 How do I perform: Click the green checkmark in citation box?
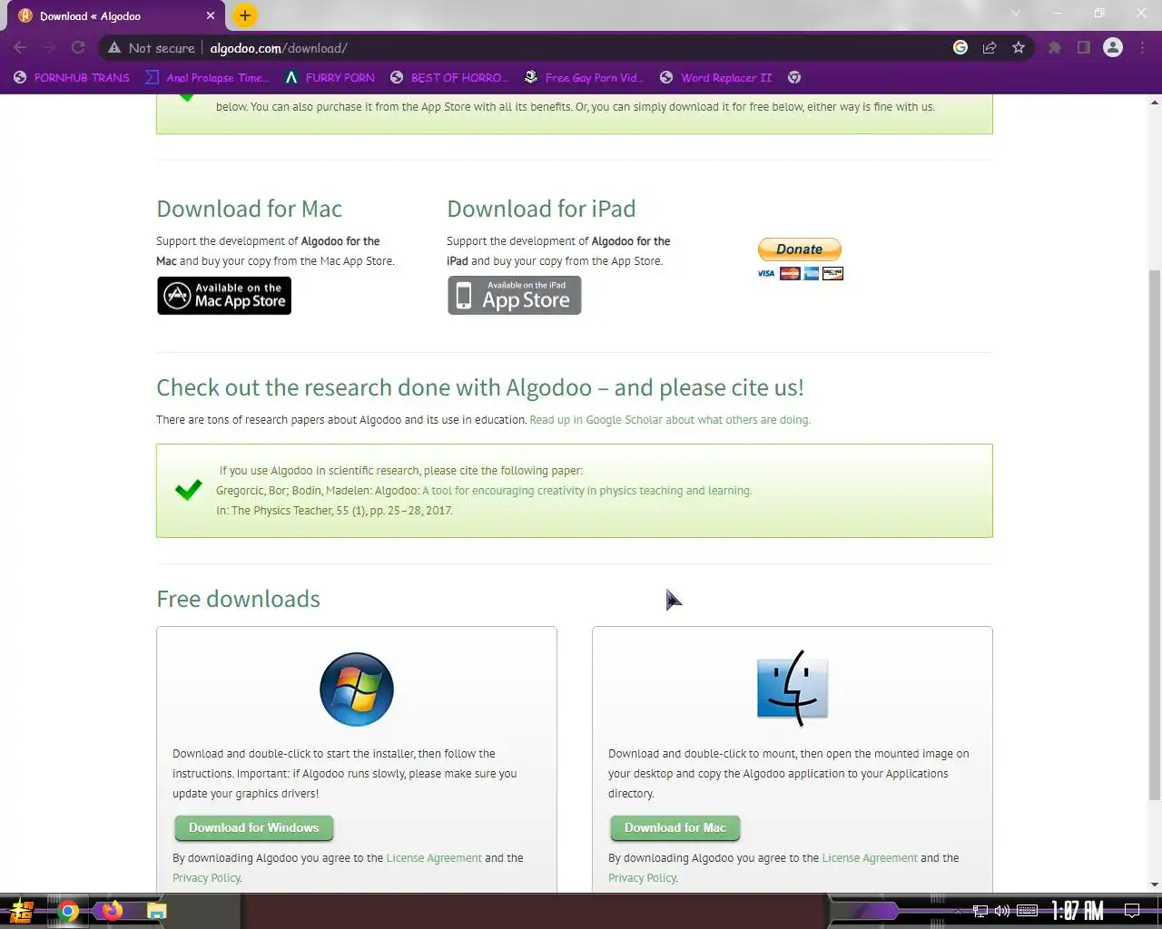(188, 490)
